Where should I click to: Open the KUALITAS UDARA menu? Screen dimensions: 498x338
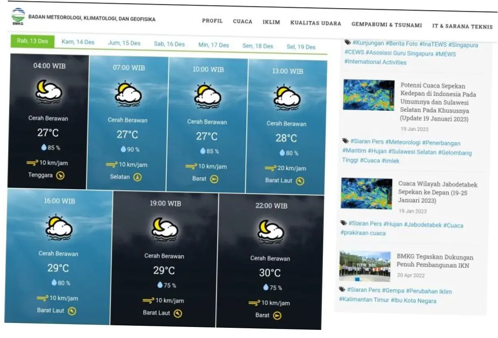pyautogui.click(x=316, y=23)
